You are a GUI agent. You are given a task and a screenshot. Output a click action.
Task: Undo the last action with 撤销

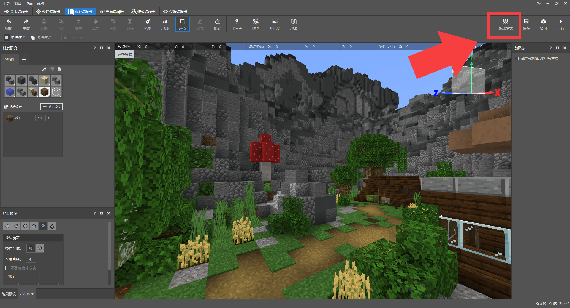(9, 24)
